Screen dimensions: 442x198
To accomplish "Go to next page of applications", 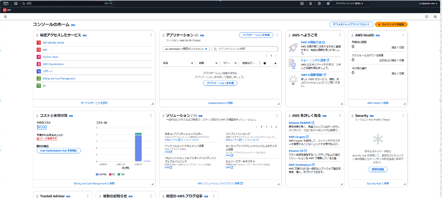I will pos(276,56).
